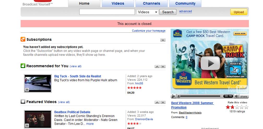Viewport: 263px width, 129px height.
Task: Click the orange Subscriptions section icon
Action: tap(23, 39)
